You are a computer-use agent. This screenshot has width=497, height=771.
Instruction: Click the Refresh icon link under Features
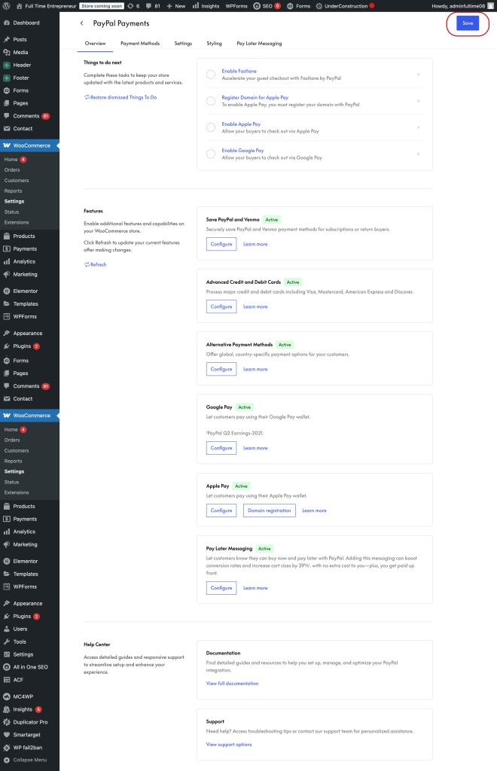[x=95, y=264]
